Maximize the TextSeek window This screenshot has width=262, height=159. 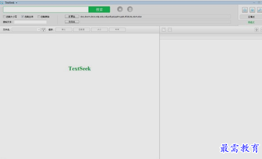pos(259,3)
